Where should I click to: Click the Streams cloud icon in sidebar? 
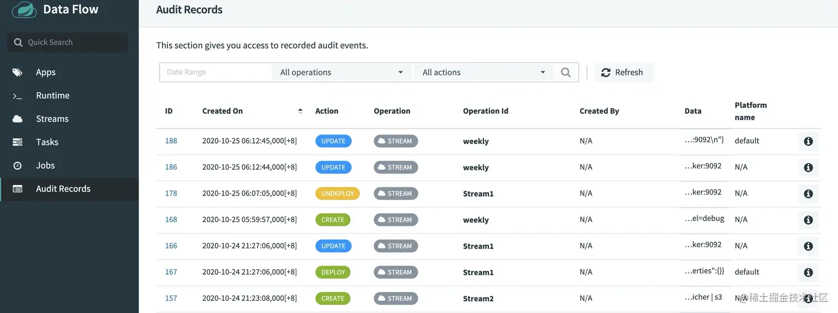[18, 119]
